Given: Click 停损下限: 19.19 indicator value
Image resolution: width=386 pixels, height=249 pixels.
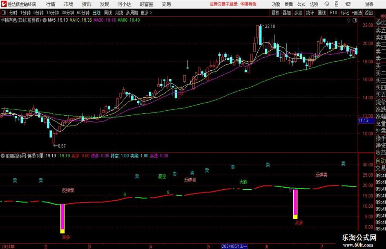Looking at the screenshot, I should [42, 156].
